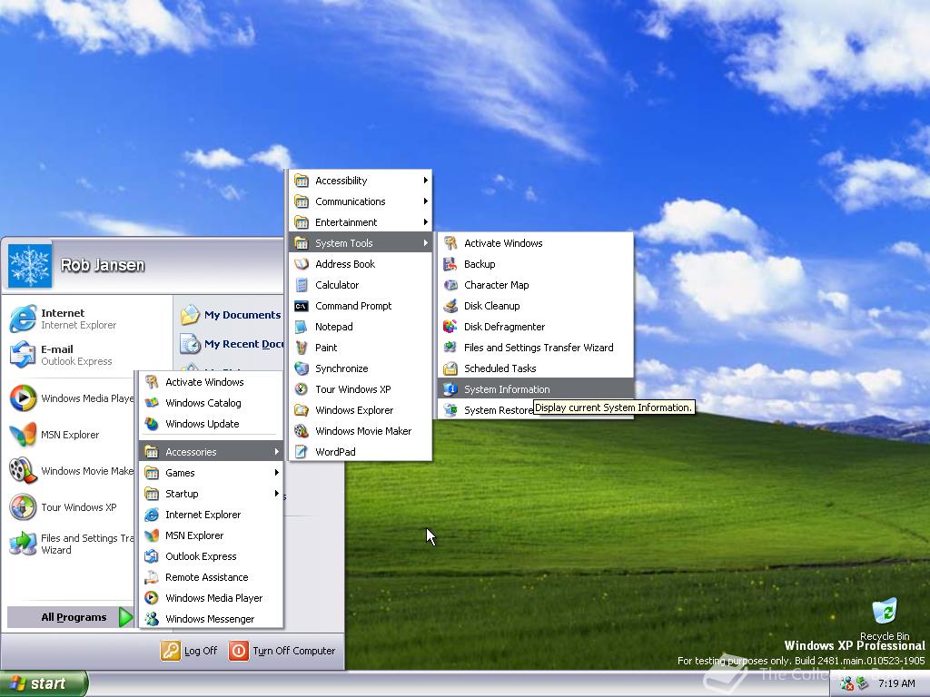930x697 pixels.
Task: Open Internet Explorer in All Programs list
Action: 211,515
